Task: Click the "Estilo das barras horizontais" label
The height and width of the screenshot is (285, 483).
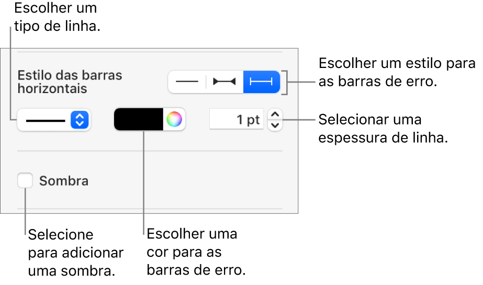Action: pos(70,82)
